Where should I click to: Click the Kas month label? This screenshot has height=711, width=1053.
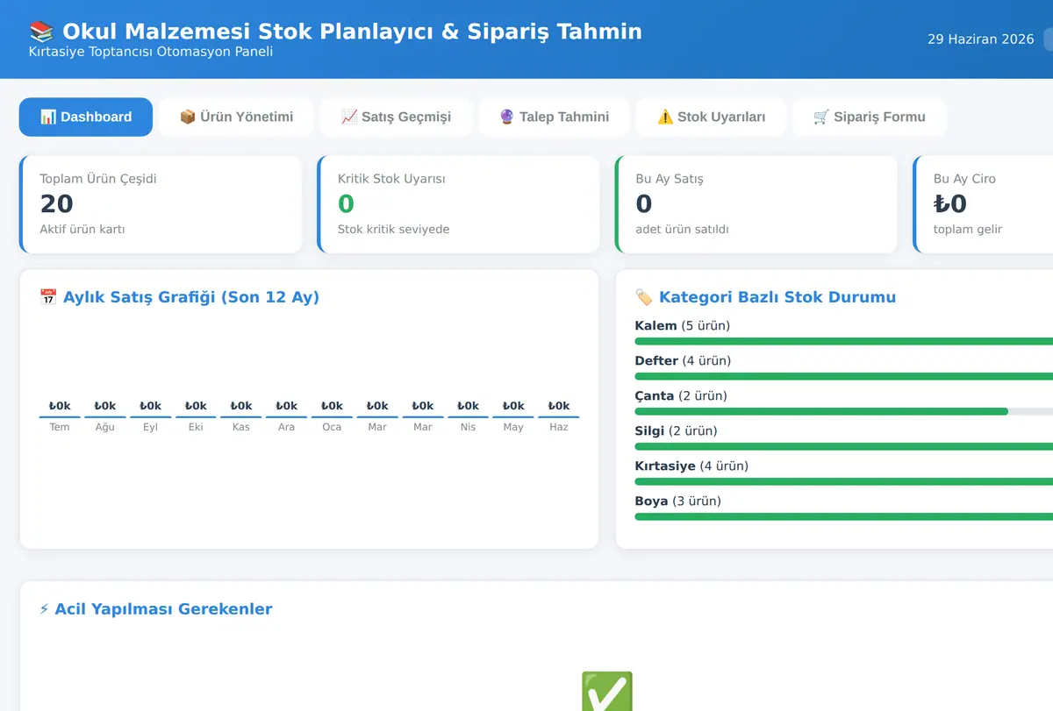coord(241,427)
